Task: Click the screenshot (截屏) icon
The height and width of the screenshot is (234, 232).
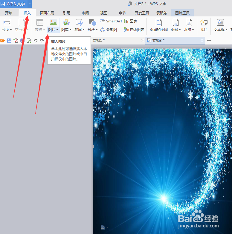Action: (80, 23)
